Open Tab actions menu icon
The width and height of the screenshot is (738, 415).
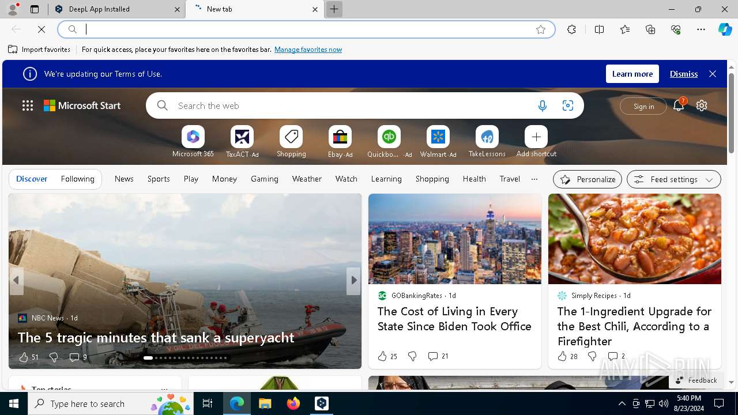pyautogui.click(x=35, y=9)
